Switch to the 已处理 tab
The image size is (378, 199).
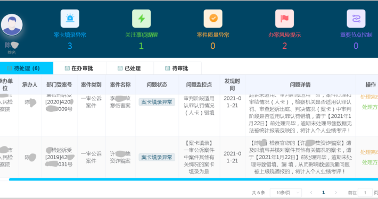(x=130, y=68)
